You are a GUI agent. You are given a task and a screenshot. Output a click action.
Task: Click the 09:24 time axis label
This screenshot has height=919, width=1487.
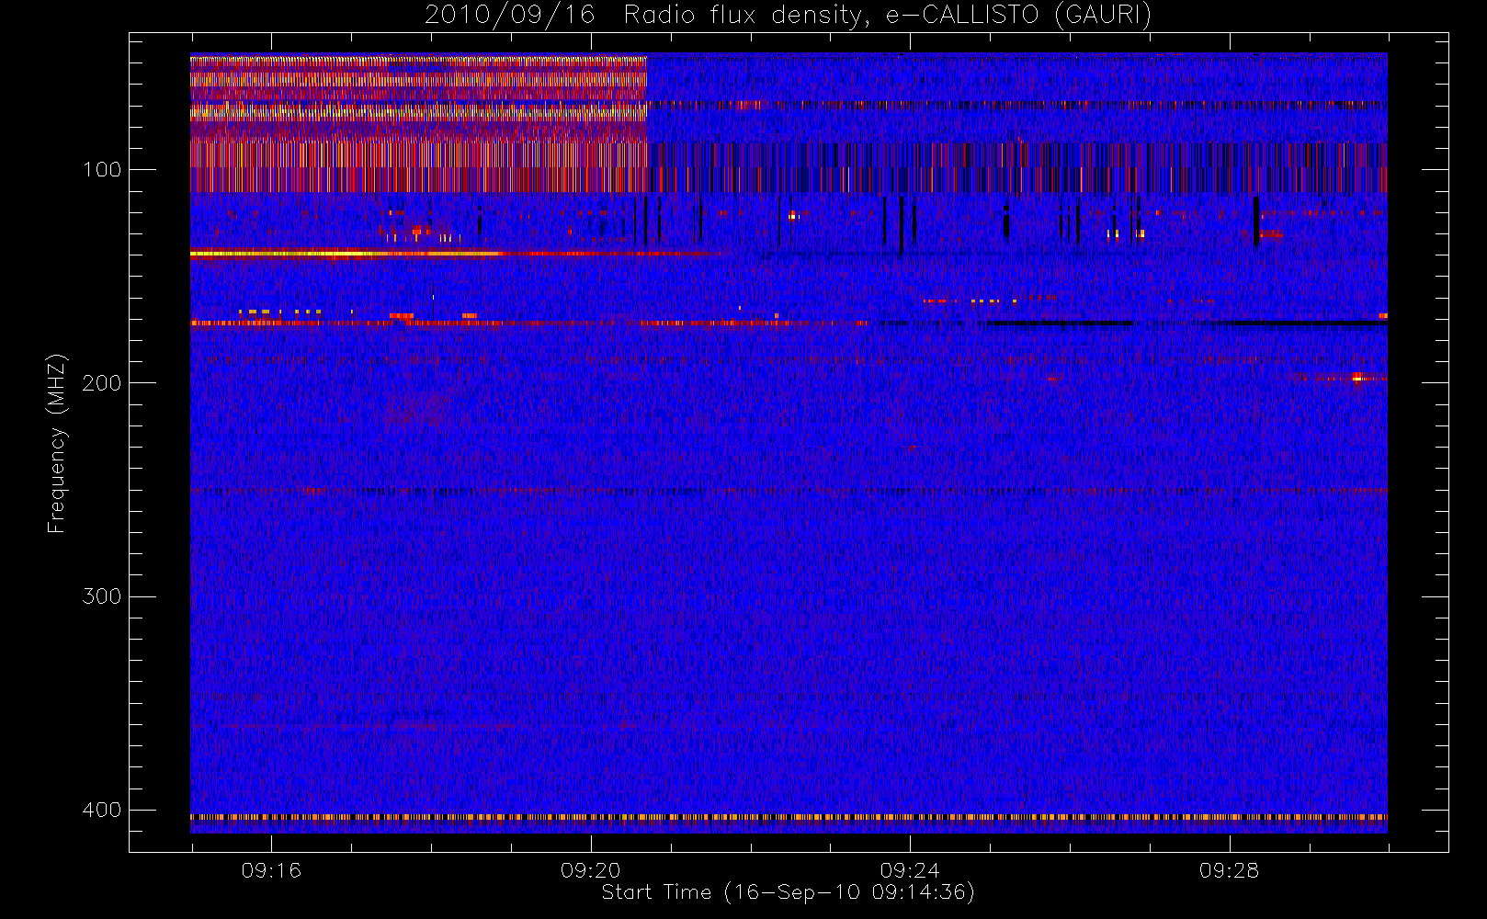click(910, 870)
